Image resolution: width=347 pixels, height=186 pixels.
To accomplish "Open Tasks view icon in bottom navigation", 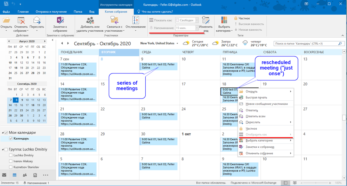I will (x=35, y=175).
